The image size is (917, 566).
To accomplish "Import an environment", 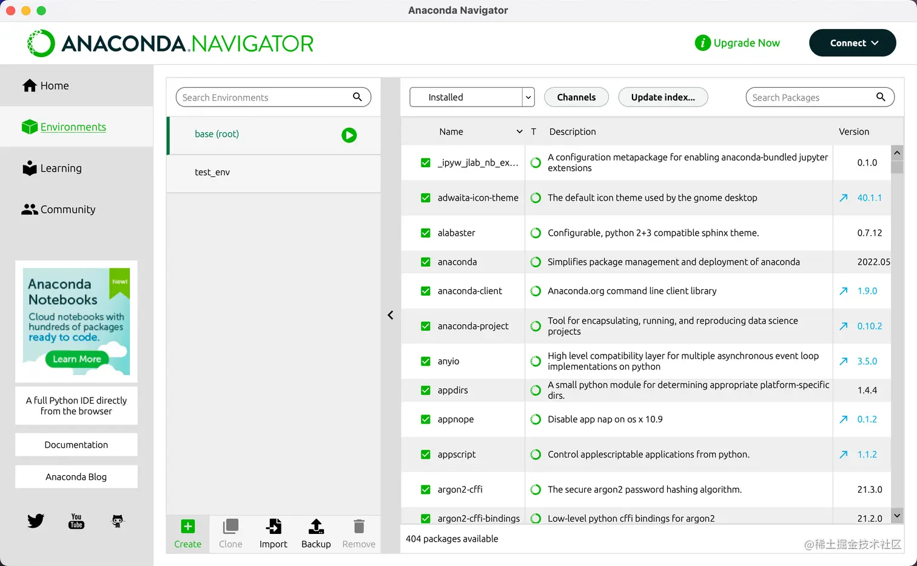I will pyautogui.click(x=274, y=534).
